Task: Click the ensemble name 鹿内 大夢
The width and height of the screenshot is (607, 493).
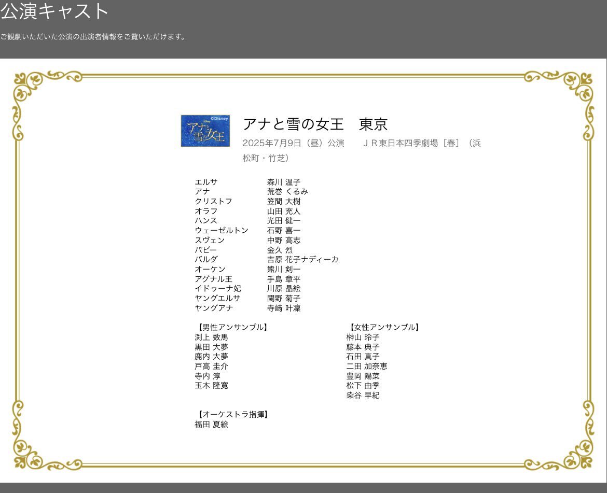Action: pos(211,356)
